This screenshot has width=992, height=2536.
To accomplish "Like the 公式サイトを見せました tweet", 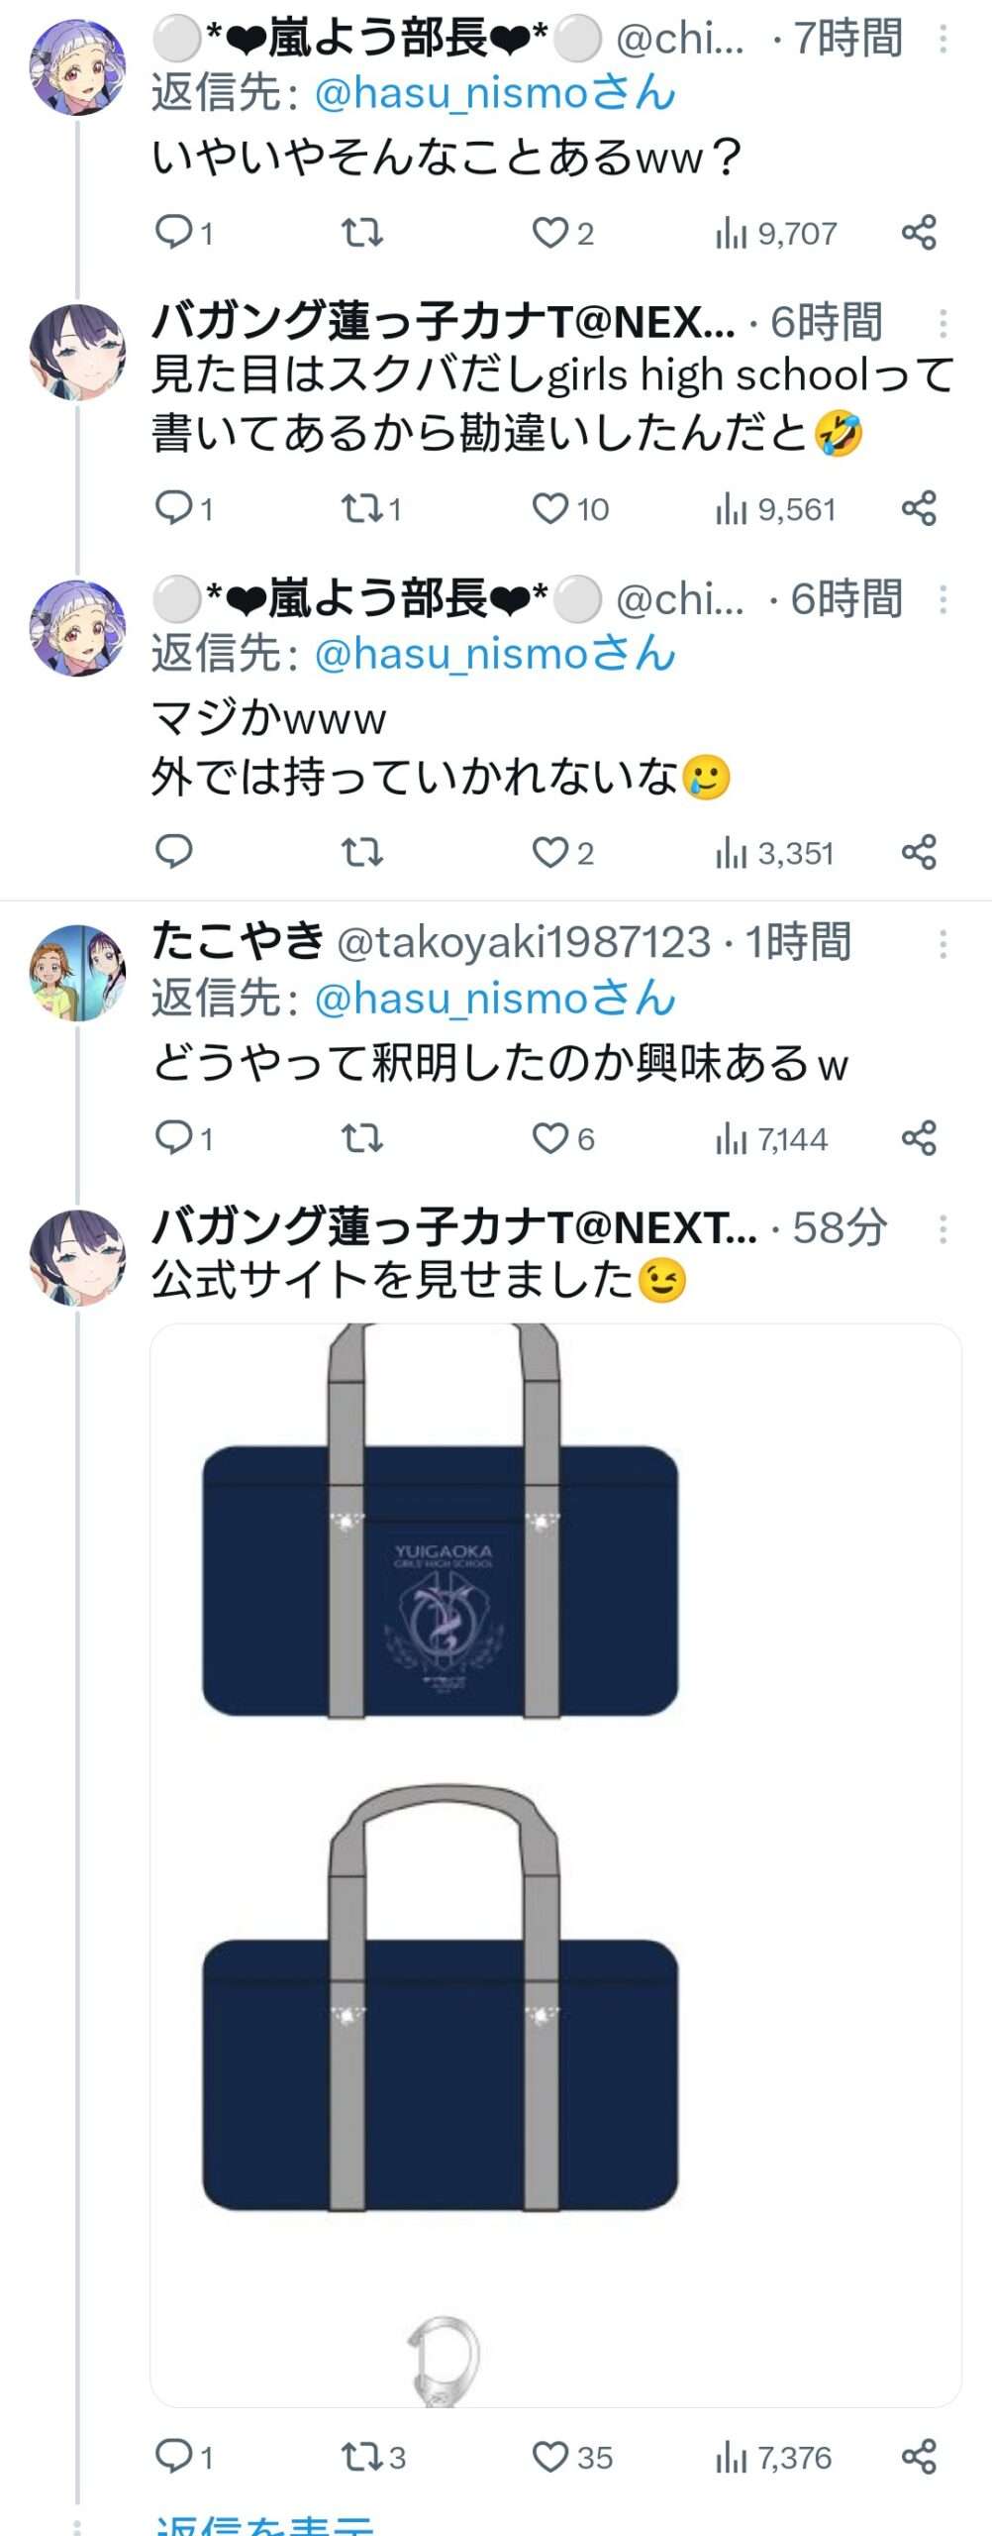I will click(x=572, y=2457).
